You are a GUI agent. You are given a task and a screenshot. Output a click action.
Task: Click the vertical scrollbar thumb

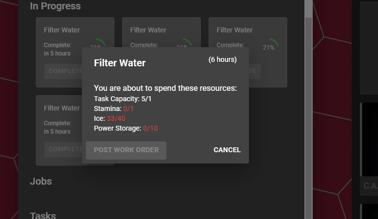pos(308,9)
